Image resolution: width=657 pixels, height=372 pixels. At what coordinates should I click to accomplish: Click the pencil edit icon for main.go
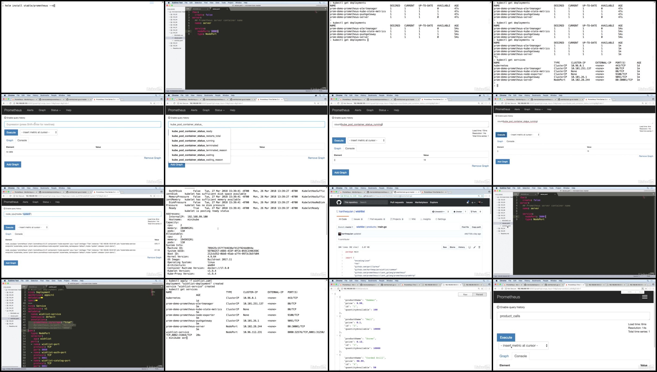click(x=474, y=247)
